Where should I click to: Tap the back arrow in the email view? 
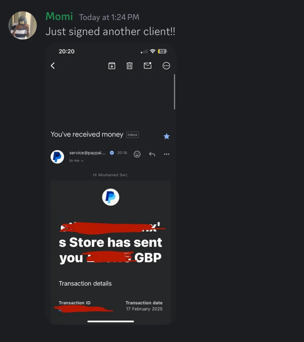point(53,66)
